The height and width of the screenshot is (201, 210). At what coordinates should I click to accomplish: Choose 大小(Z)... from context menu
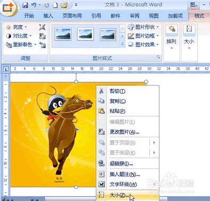[127, 195]
